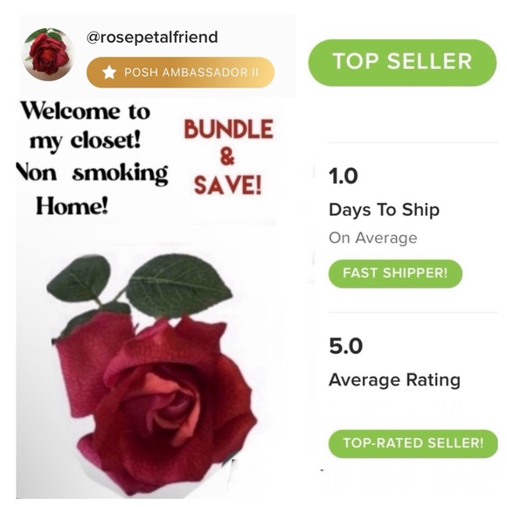Click the star icon in ambassador badge

coord(109,73)
